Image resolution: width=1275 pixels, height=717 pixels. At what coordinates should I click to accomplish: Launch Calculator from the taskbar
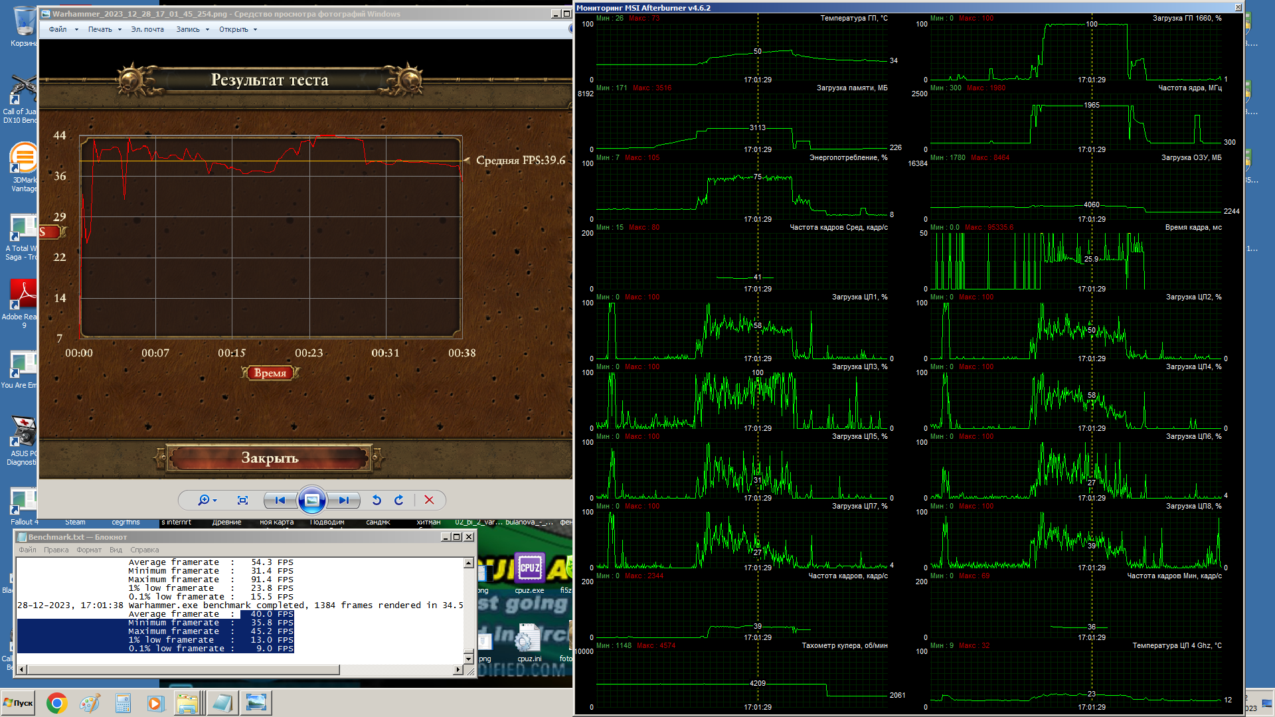point(123,703)
